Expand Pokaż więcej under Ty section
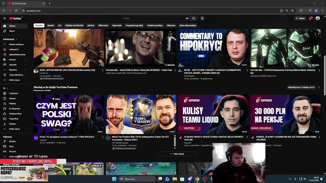The image size is (326, 183). [14, 129]
